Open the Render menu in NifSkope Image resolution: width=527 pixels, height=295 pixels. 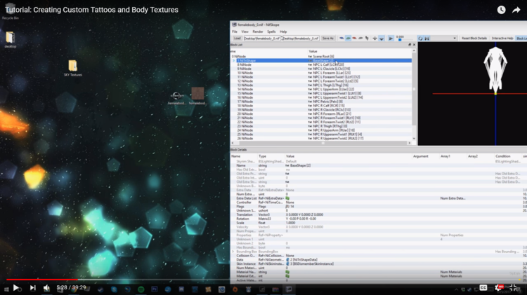coord(258,32)
